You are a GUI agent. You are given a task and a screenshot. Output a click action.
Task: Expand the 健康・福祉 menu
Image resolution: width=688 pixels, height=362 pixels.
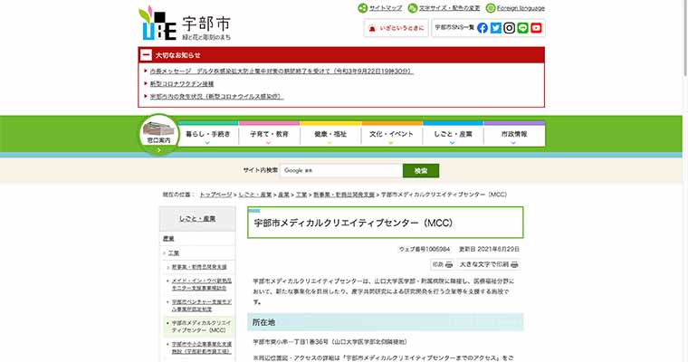[x=330, y=135]
